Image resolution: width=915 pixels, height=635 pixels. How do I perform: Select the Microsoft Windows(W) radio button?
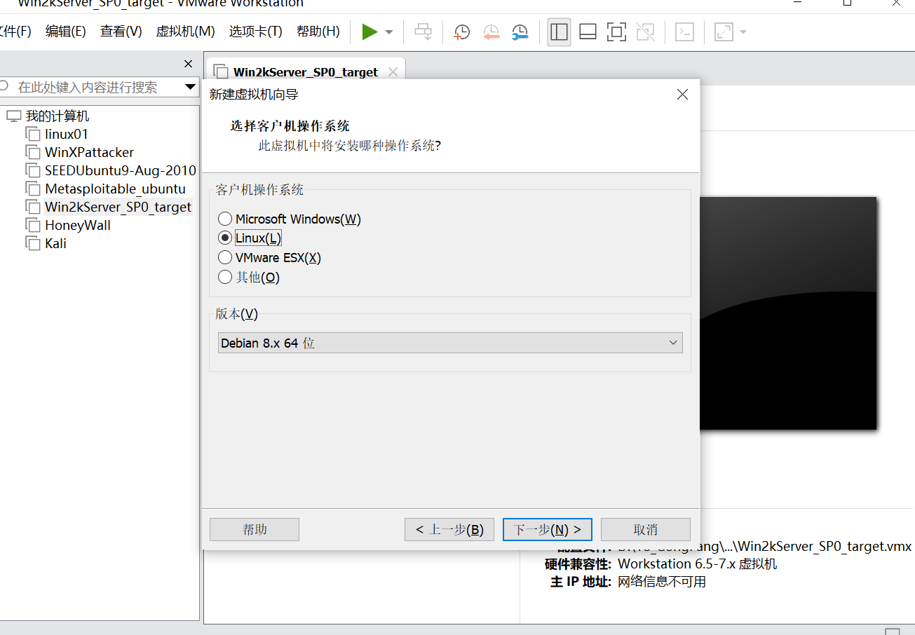pos(225,219)
